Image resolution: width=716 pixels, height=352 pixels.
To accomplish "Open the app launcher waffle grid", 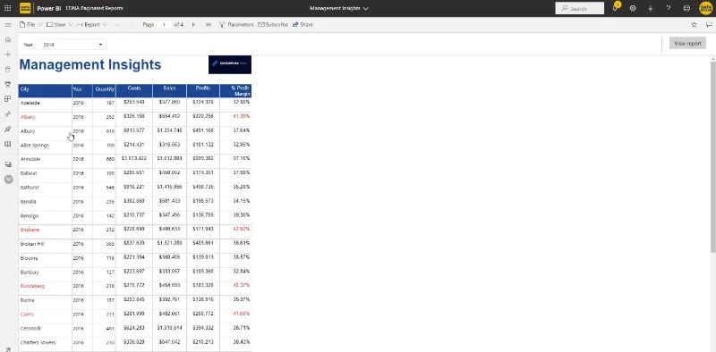I will (x=8, y=8).
